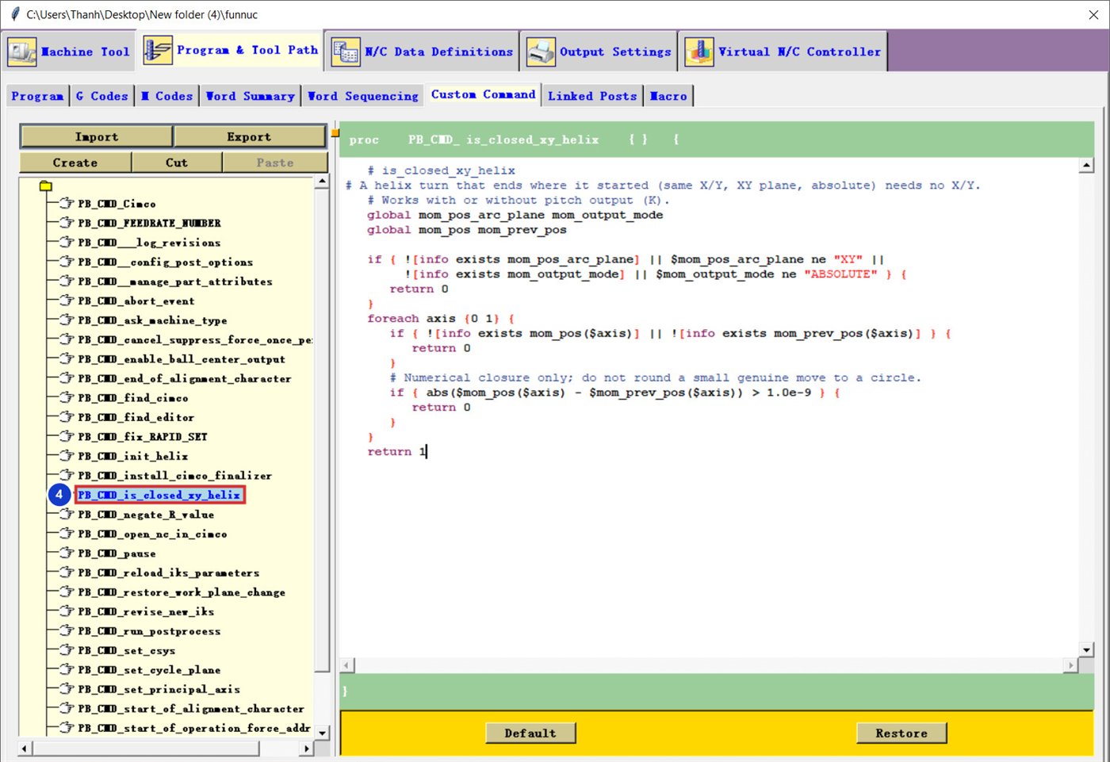The width and height of the screenshot is (1110, 762).
Task: Click the Default button
Action: click(x=530, y=733)
